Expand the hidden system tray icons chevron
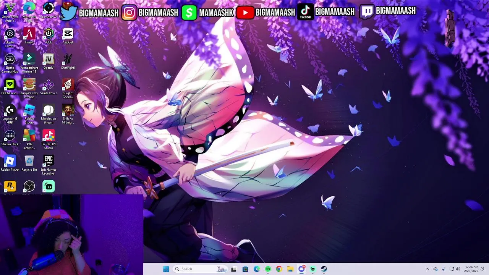The width and height of the screenshot is (489, 275). click(427, 269)
